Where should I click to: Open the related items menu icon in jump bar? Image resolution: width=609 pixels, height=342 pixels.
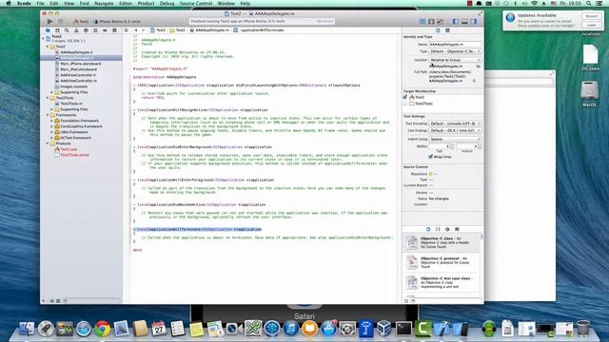127,29
